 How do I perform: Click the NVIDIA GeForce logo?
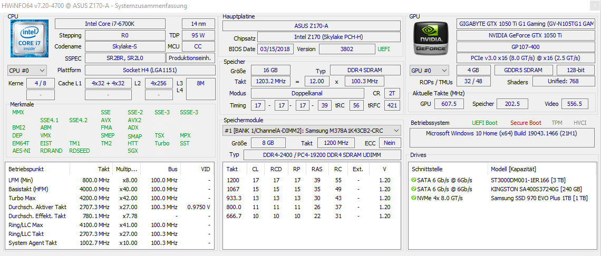click(x=430, y=38)
